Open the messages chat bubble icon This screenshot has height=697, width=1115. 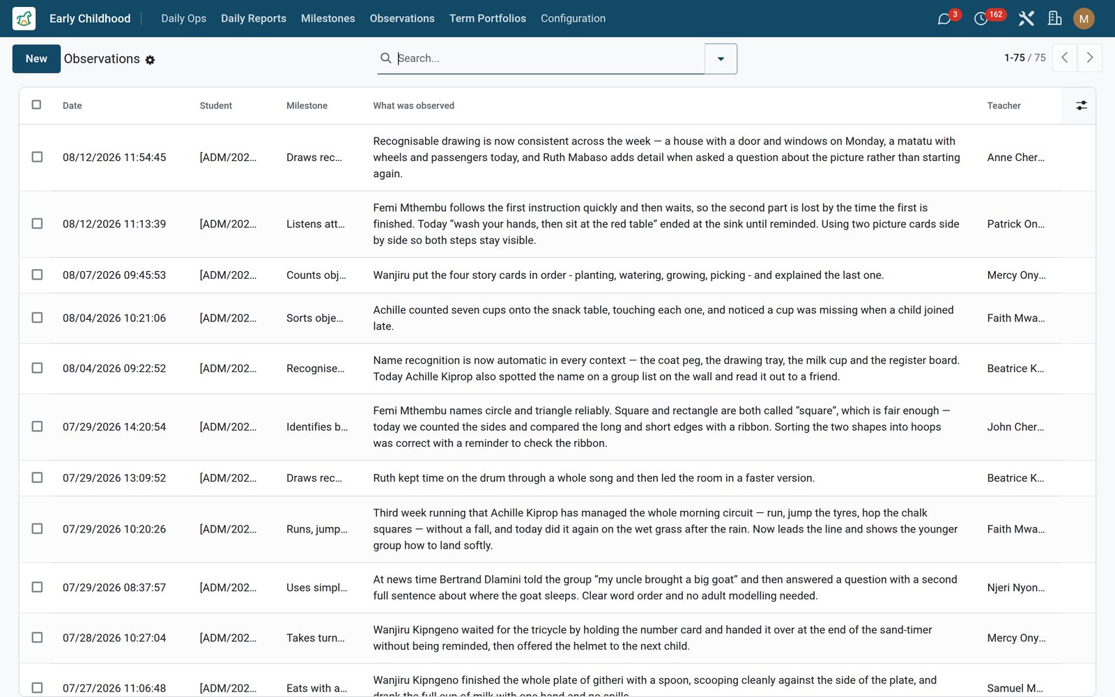pos(944,19)
